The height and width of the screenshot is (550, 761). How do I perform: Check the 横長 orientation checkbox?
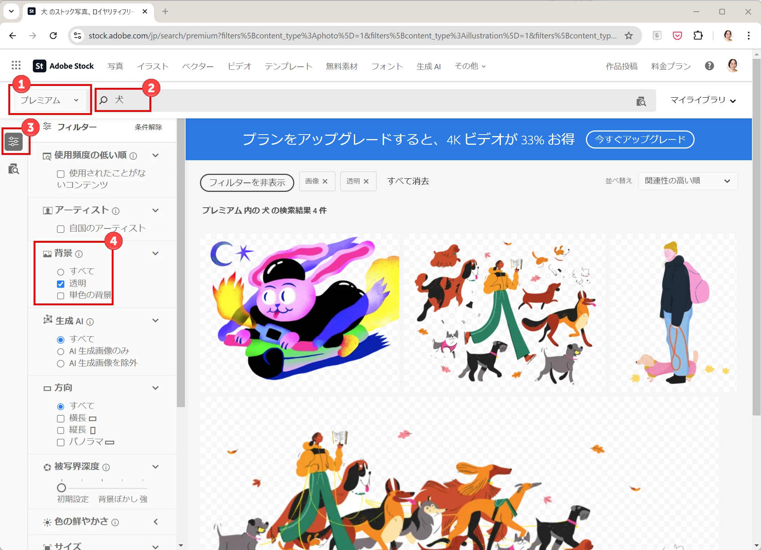click(61, 418)
